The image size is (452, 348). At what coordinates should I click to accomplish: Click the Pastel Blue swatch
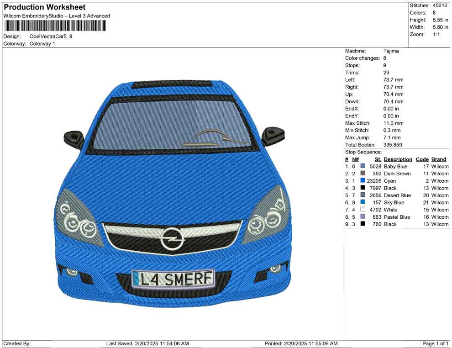(363, 217)
